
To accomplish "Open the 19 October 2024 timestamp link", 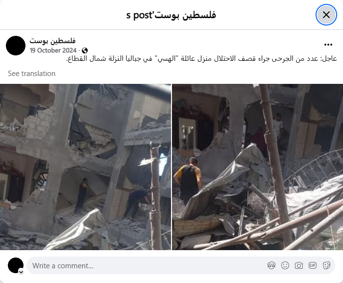I will click(53, 51).
